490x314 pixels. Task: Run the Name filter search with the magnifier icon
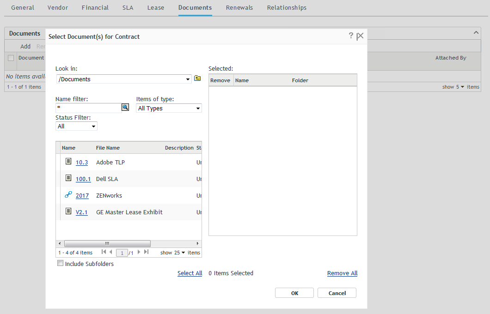coord(125,107)
